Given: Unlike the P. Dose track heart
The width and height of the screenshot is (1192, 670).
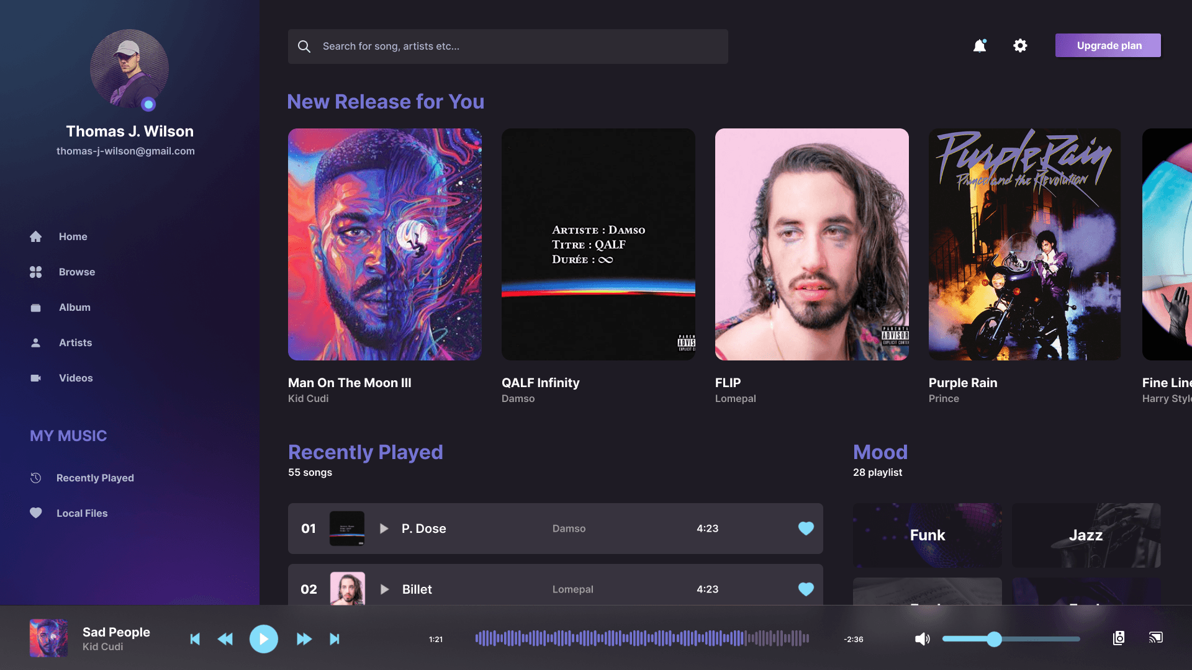Looking at the screenshot, I should pyautogui.click(x=806, y=529).
